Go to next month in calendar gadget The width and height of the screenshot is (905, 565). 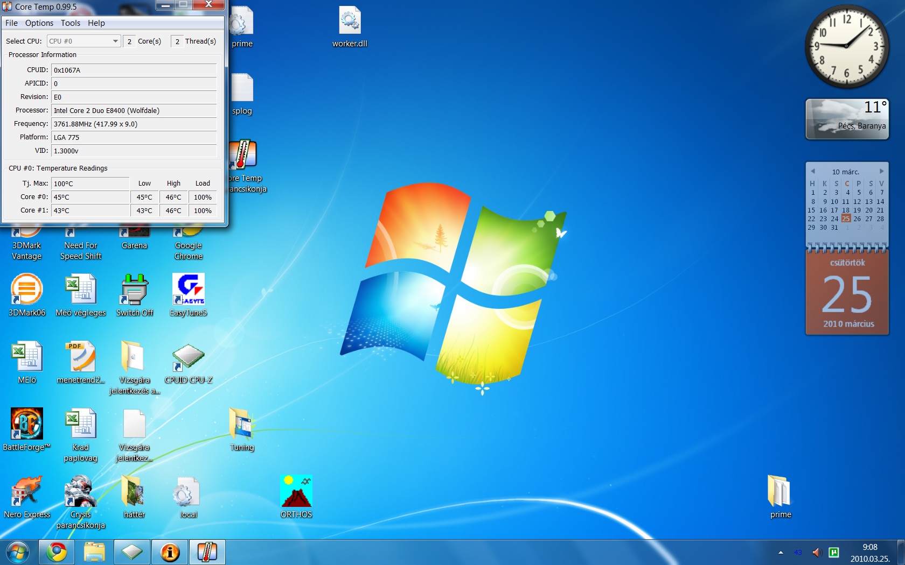882,171
